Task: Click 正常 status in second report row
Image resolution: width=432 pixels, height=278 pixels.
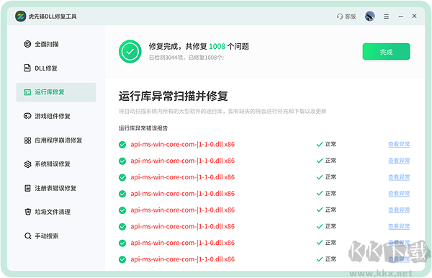Action: (326, 161)
